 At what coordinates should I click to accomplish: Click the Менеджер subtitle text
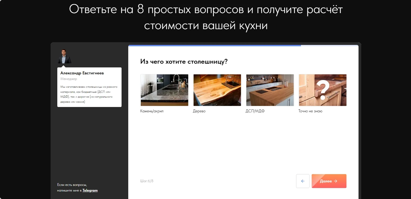[x=69, y=79]
